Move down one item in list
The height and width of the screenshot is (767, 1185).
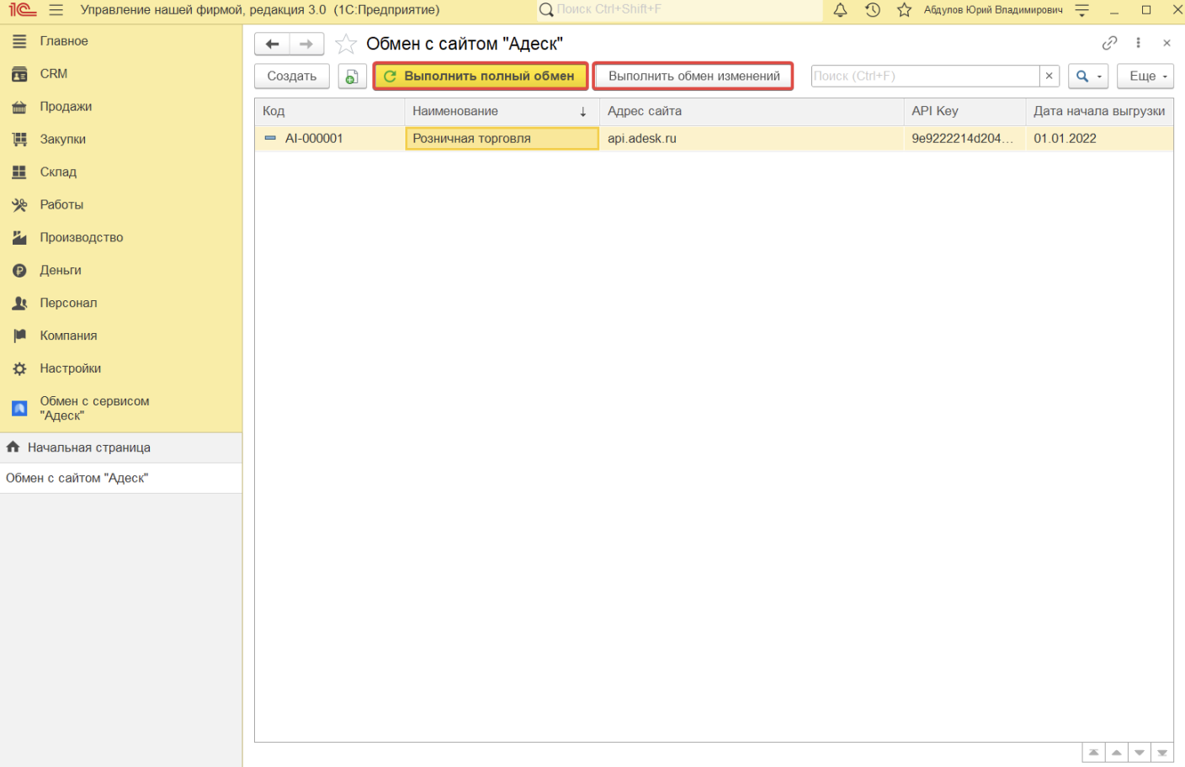(x=1139, y=753)
